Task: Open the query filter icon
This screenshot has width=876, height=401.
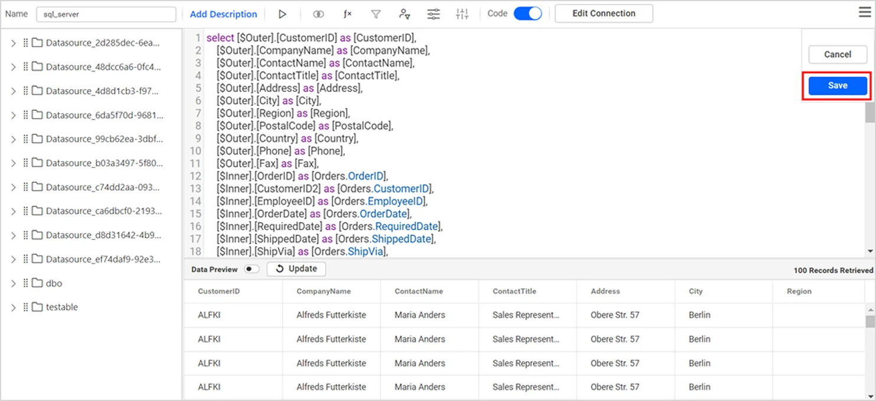Action: [x=376, y=14]
